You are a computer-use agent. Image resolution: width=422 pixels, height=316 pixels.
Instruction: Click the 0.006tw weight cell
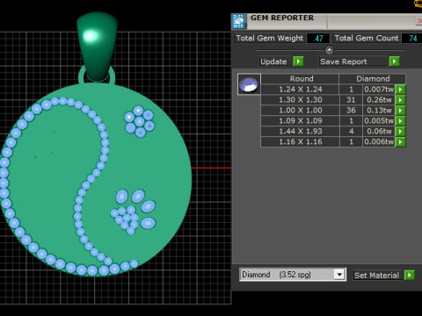point(379,142)
